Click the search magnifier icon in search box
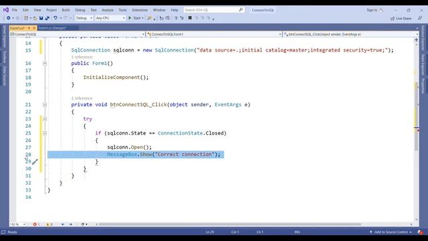The height and width of the screenshot is (241, 428). tap(241, 10)
